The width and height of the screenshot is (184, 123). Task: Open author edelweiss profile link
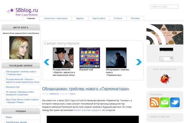[x=54, y=94]
